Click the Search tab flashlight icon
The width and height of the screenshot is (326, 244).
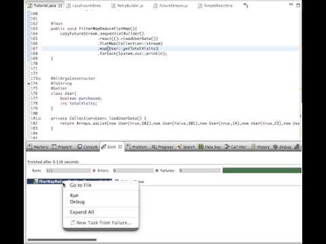click(179, 147)
